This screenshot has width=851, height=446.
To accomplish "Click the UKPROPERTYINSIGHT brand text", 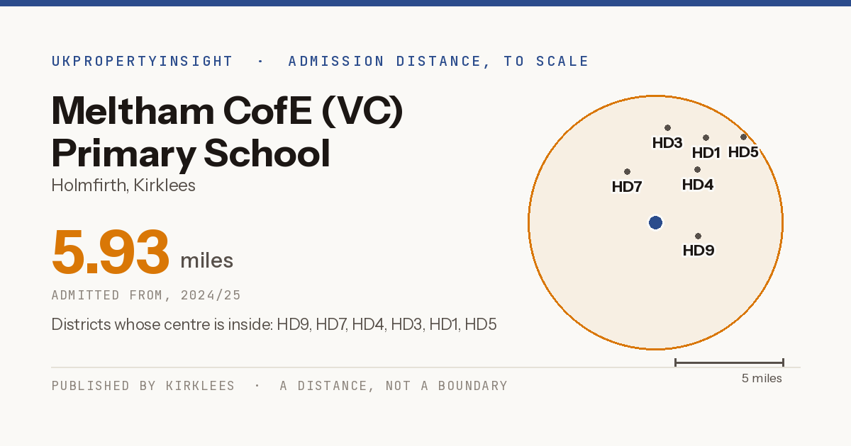I will coord(142,62).
